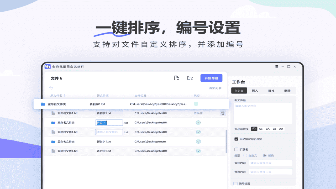Screen dimensions: 336x189
Task: Click the add folder icon
Action: coord(190,78)
